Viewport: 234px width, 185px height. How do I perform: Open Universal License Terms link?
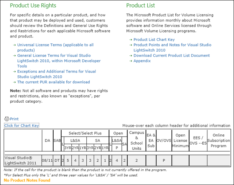pos(55,47)
